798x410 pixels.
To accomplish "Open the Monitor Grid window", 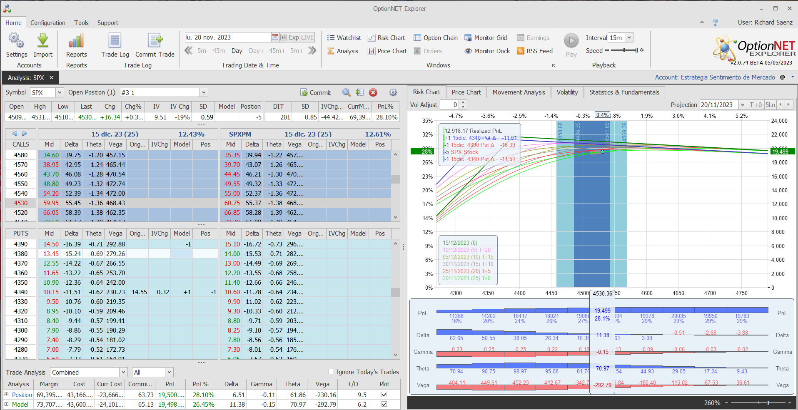I will [x=486, y=38].
